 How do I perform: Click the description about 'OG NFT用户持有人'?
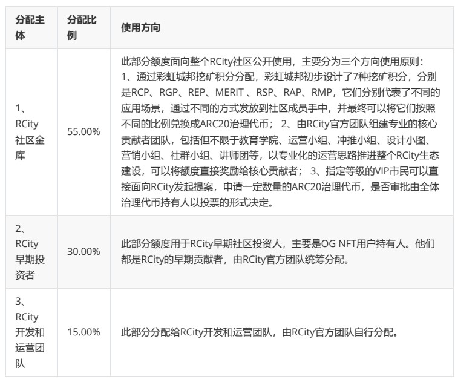click(278, 251)
